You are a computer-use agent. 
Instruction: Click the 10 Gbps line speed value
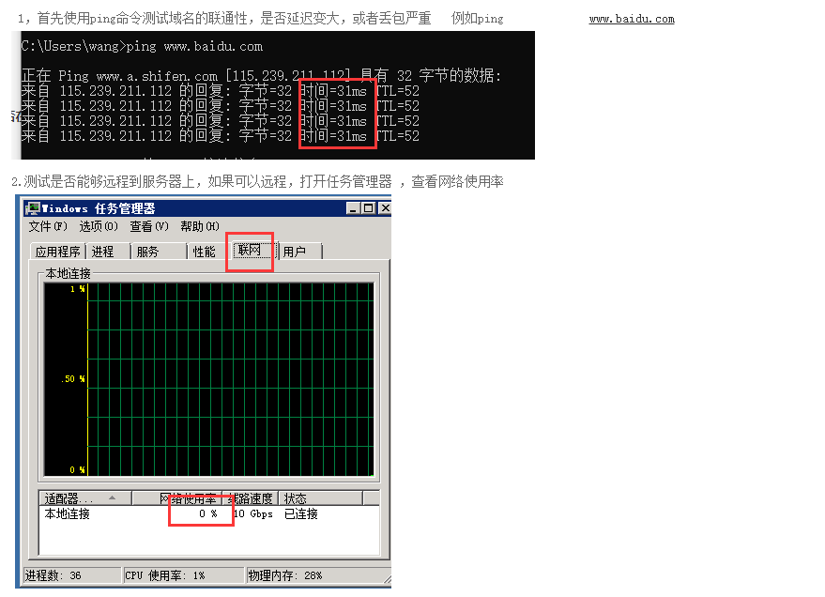point(253,513)
